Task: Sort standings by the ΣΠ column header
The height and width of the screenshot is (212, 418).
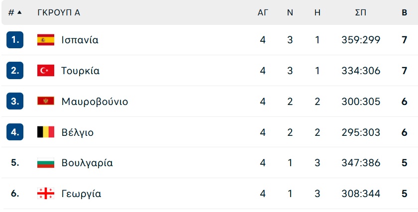Action: 361,12
